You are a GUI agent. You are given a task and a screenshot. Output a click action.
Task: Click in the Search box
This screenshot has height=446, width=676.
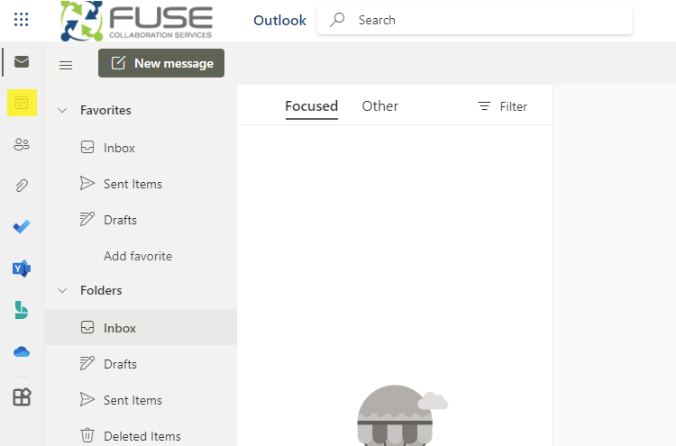click(487, 20)
